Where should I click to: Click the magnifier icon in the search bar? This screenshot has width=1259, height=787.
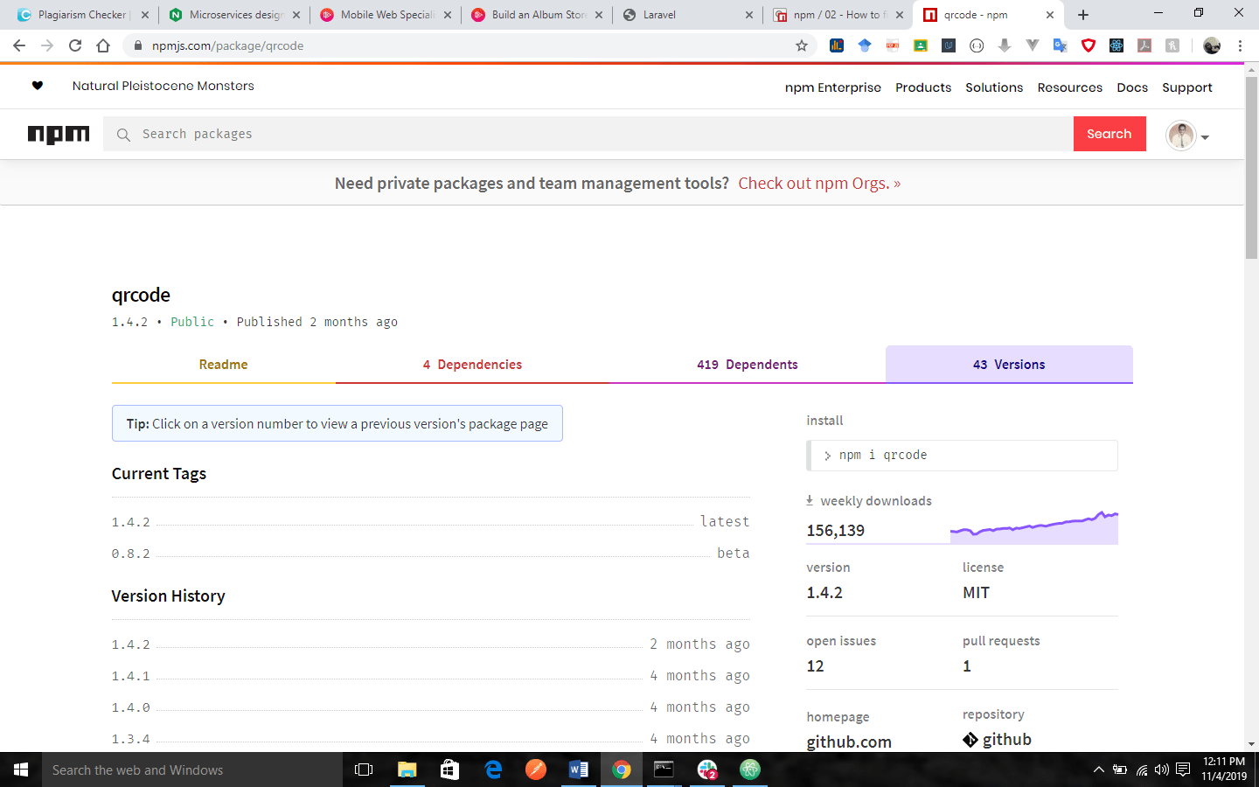(x=123, y=134)
